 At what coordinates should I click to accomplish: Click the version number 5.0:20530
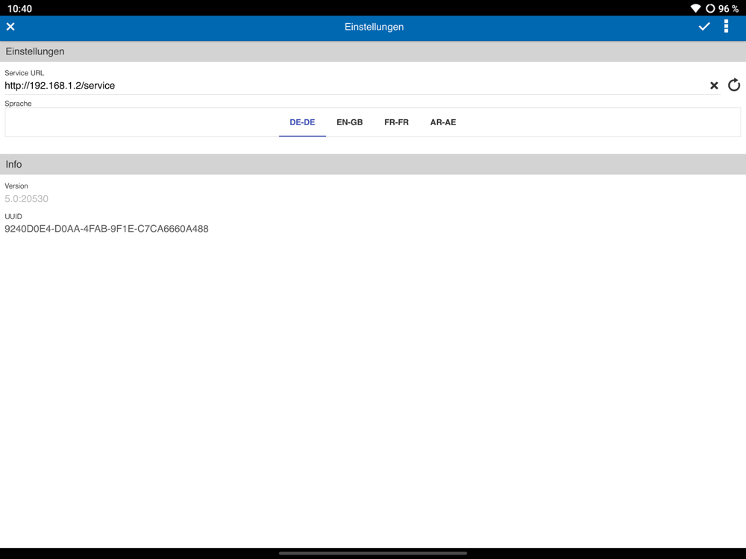(x=26, y=199)
